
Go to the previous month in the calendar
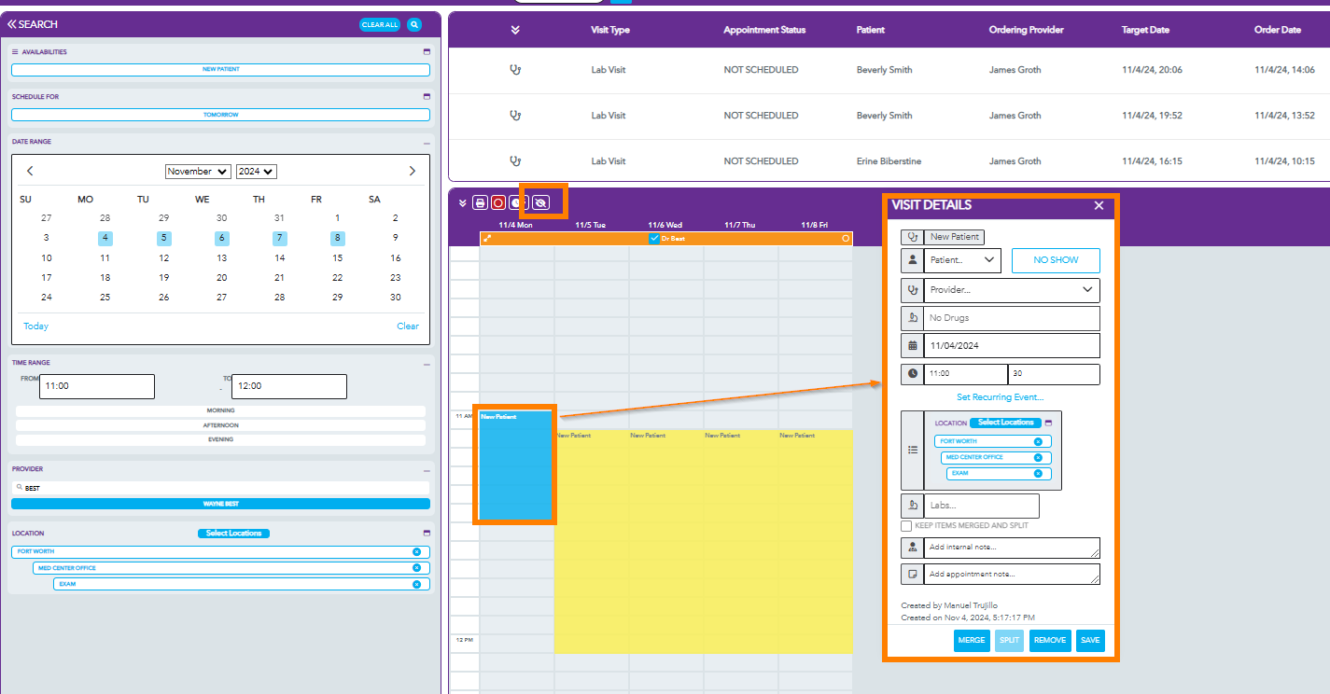pyautogui.click(x=30, y=171)
